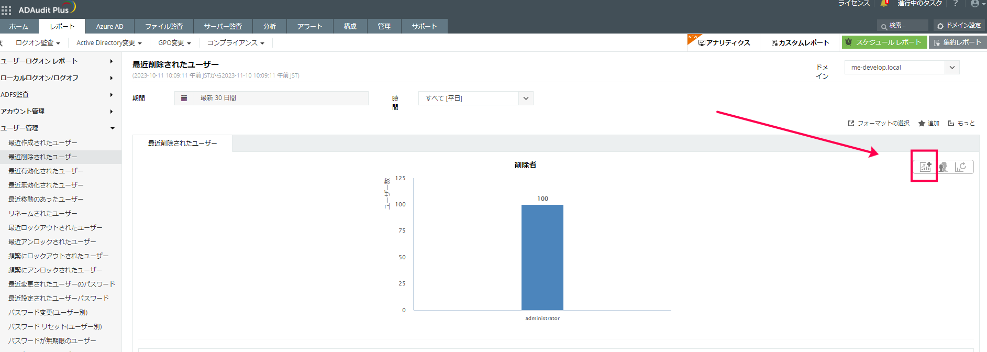Click the administrator bar in chart
Image resolution: width=987 pixels, height=352 pixels.
pyautogui.click(x=542, y=257)
